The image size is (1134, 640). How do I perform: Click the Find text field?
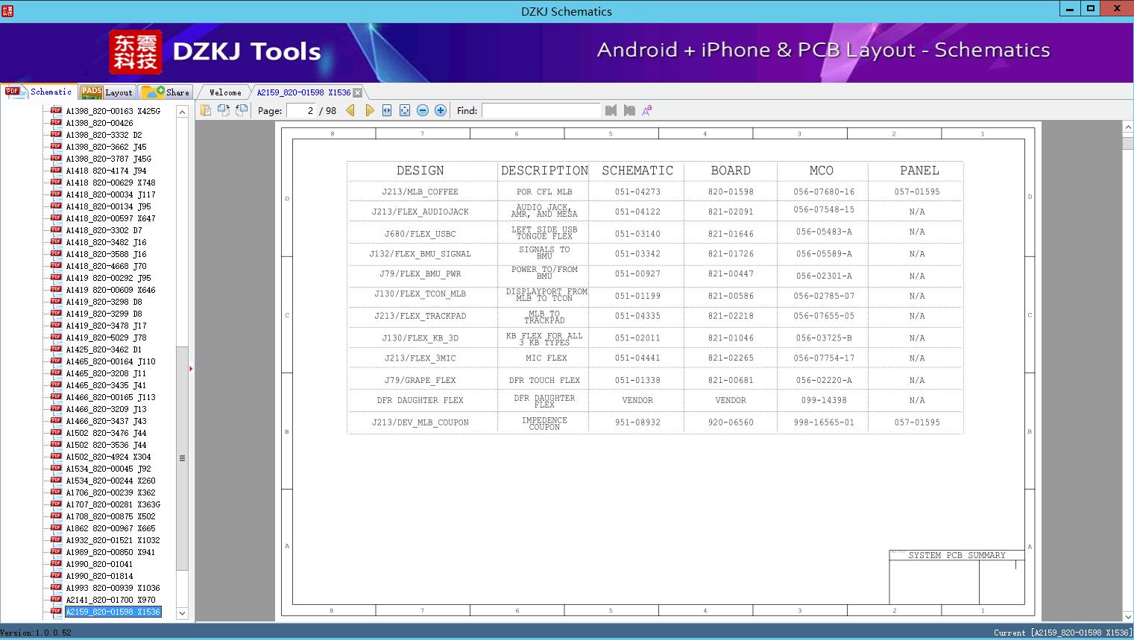[x=541, y=110]
